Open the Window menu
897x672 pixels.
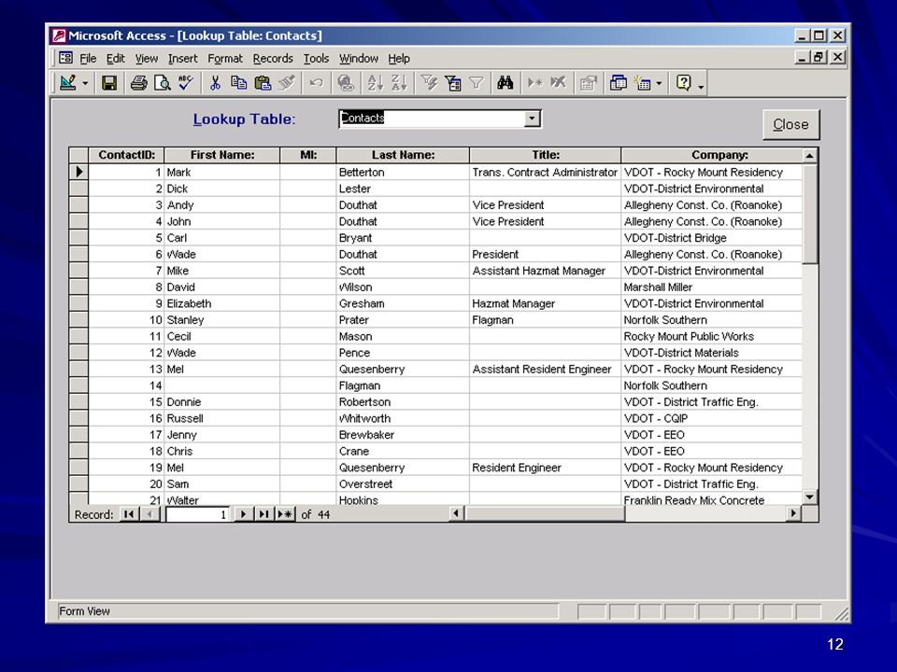358,58
